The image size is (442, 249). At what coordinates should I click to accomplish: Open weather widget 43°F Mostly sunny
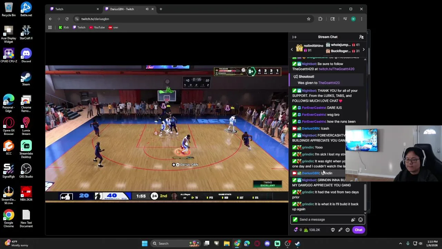pyautogui.click(x=16, y=243)
